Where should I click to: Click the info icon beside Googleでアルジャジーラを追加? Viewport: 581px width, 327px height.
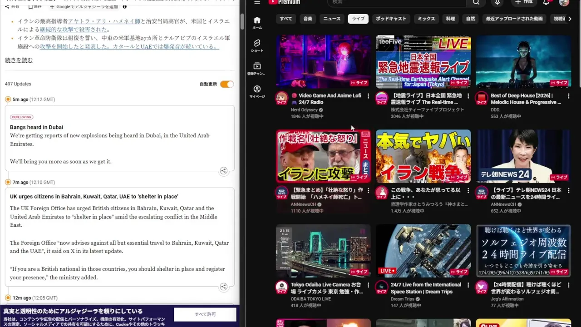point(124,7)
